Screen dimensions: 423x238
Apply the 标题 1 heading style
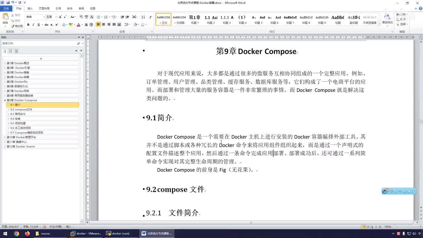tap(195, 20)
